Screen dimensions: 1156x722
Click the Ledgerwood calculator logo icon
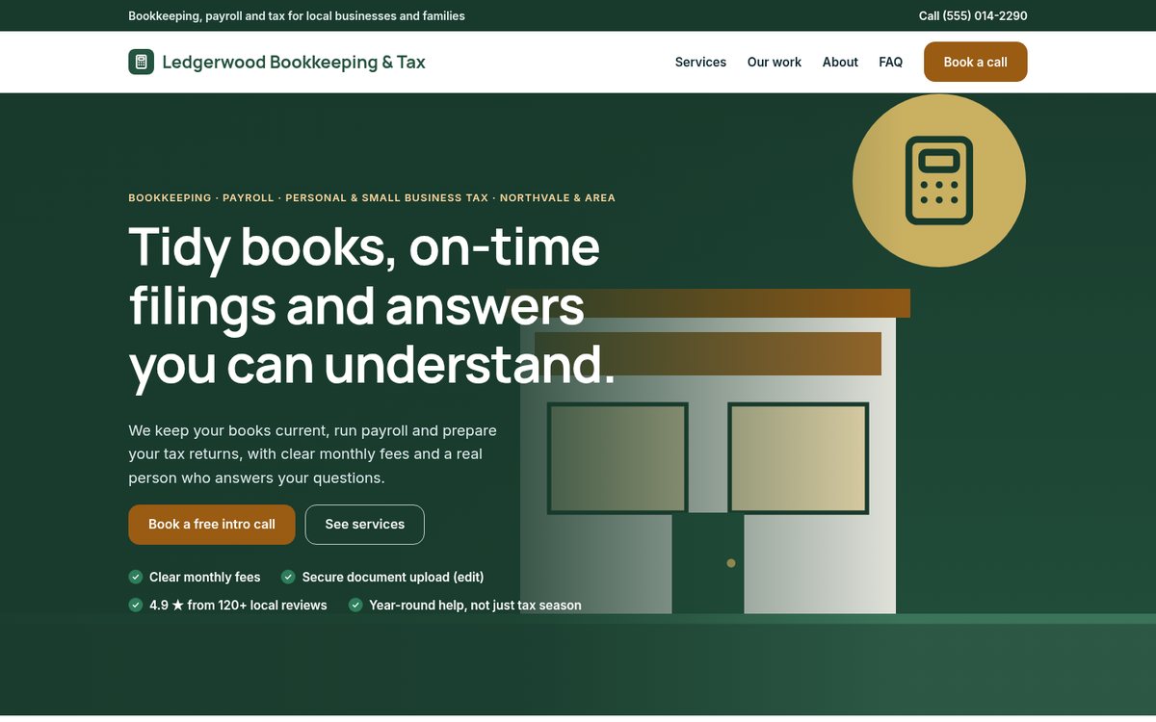click(x=141, y=62)
